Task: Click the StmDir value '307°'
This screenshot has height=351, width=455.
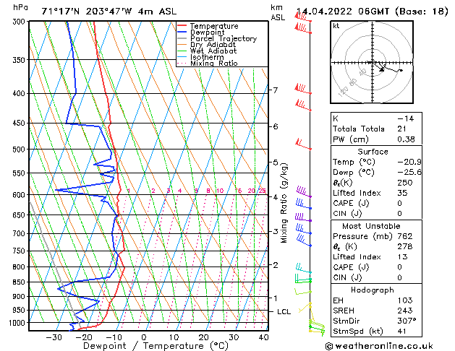Action: click(x=407, y=321)
